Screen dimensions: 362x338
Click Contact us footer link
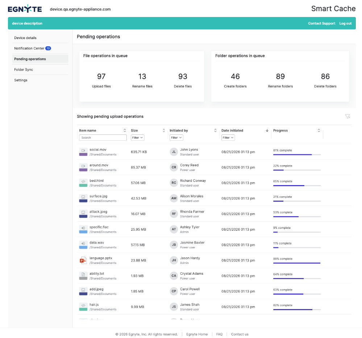[x=240, y=334]
